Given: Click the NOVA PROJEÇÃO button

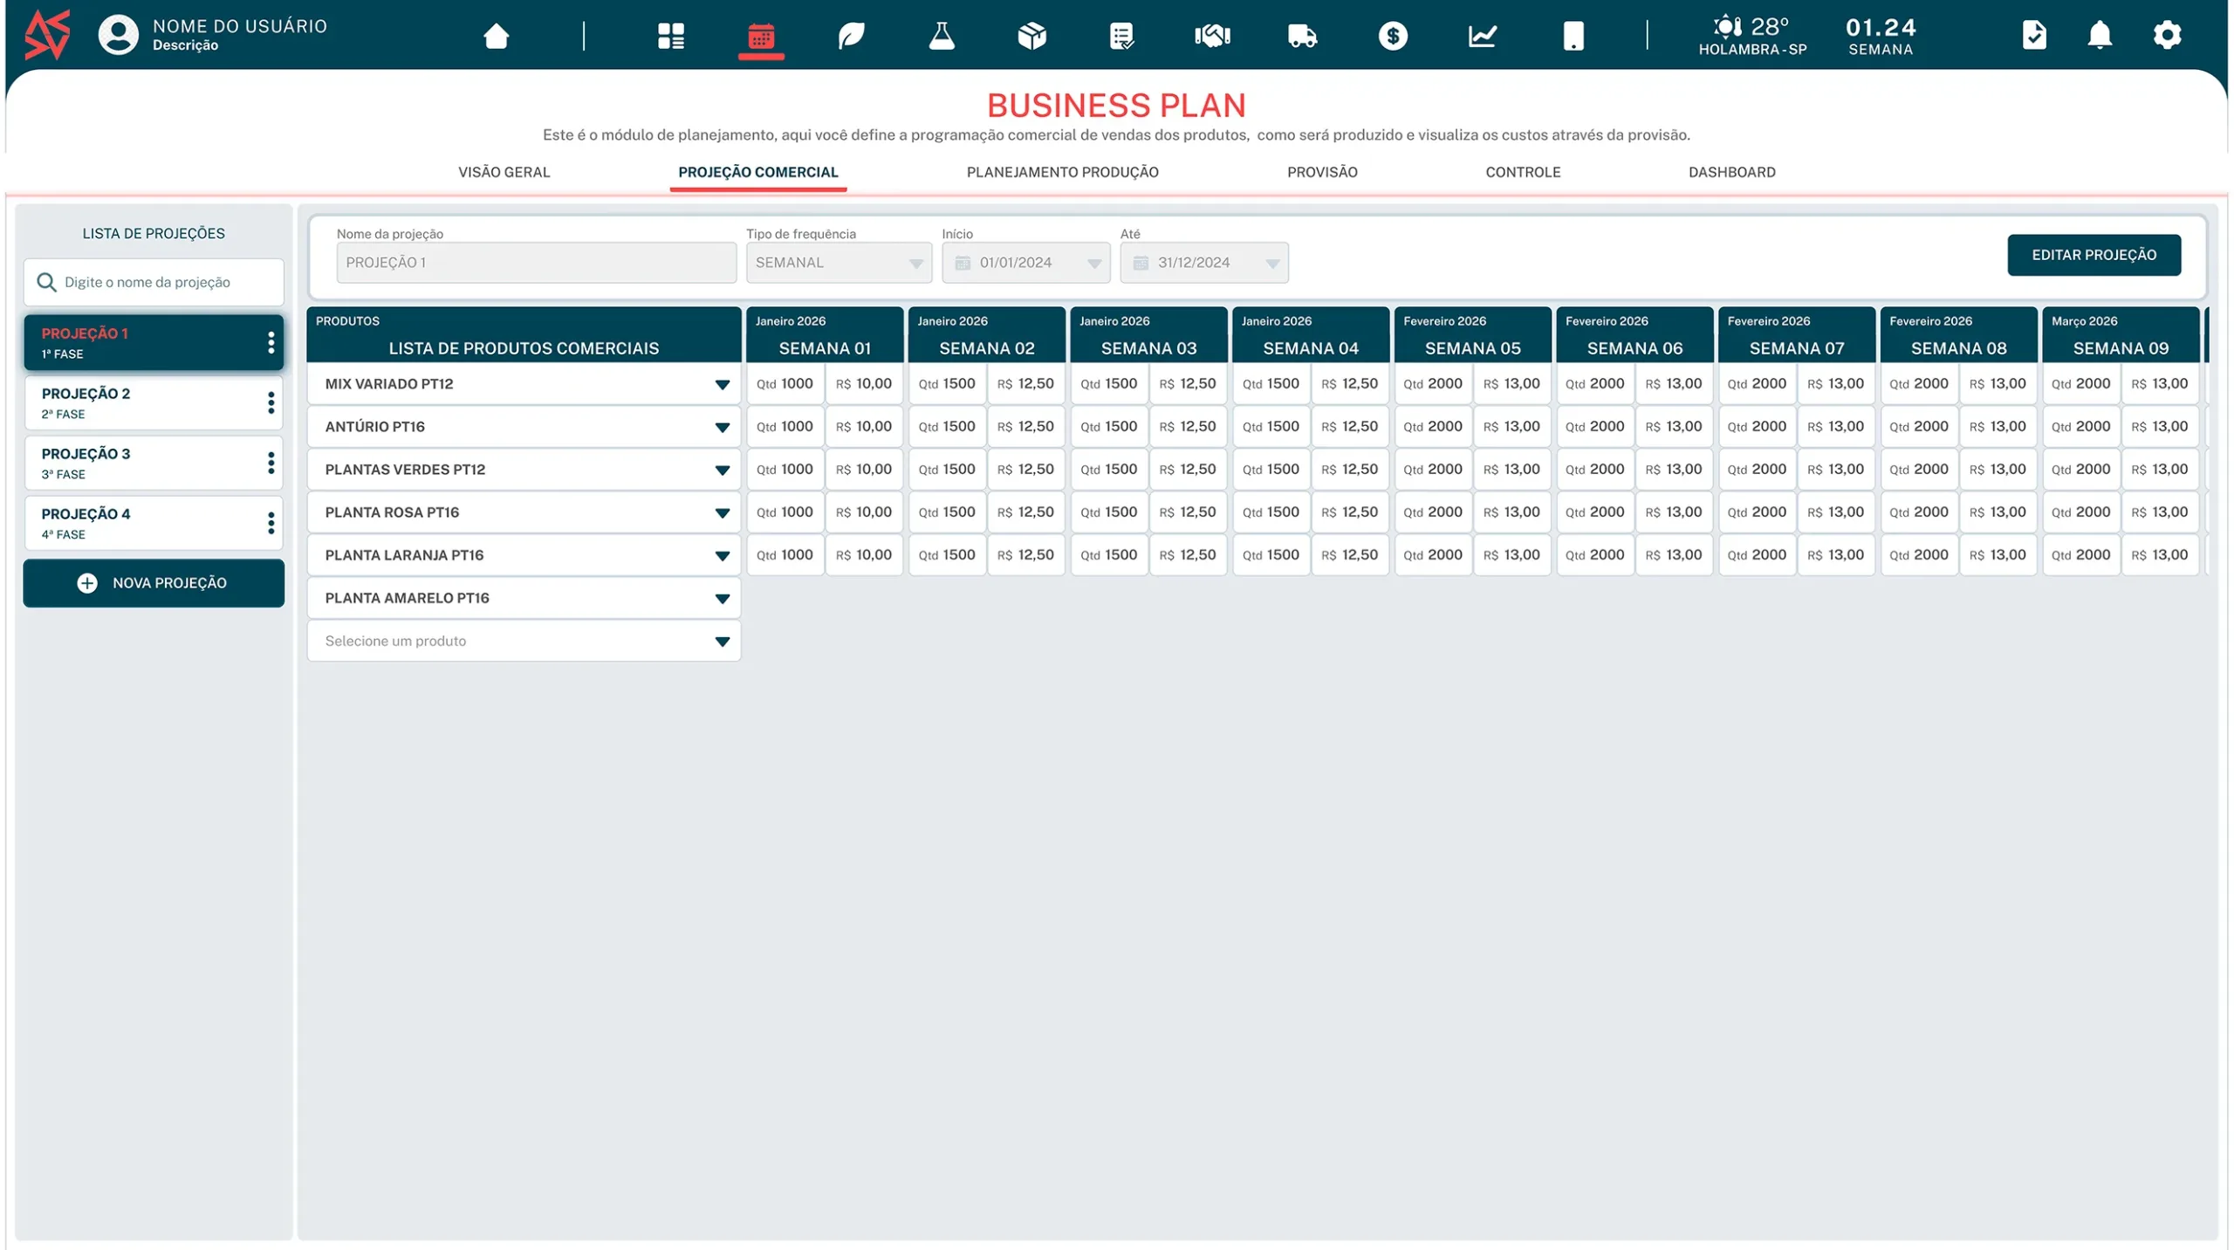Looking at the screenshot, I should point(153,583).
